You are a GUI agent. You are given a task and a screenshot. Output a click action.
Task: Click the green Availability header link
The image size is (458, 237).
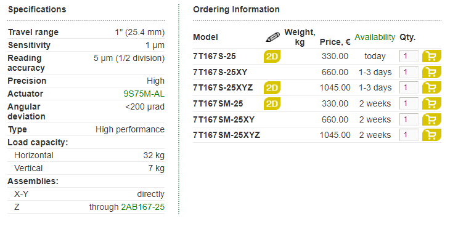tap(375, 38)
